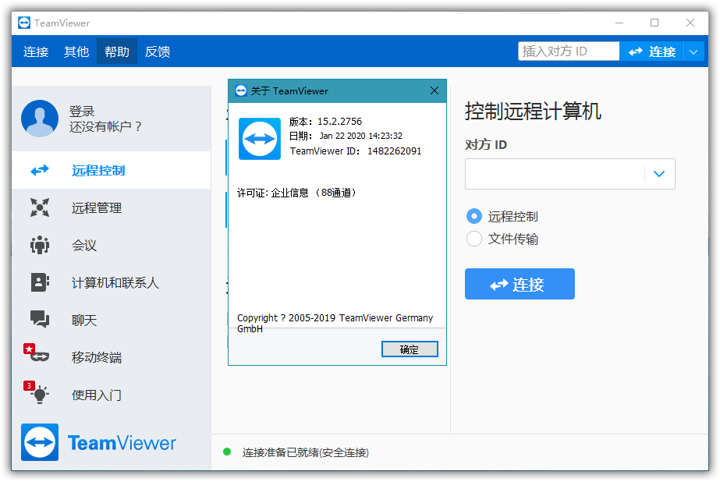Click the TeamViewer logo in About dialog

click(260, 139)
